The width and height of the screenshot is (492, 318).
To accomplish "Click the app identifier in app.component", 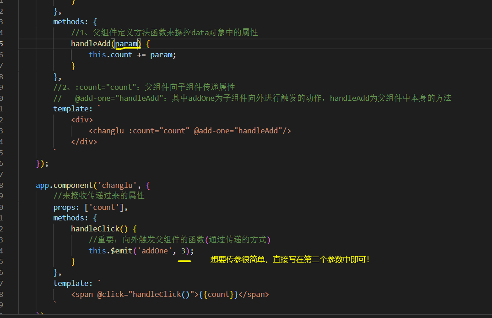I will (x=43, y=186).
